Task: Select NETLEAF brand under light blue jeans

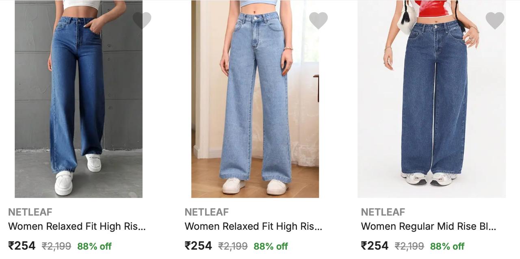Action: tap(206, 212)
